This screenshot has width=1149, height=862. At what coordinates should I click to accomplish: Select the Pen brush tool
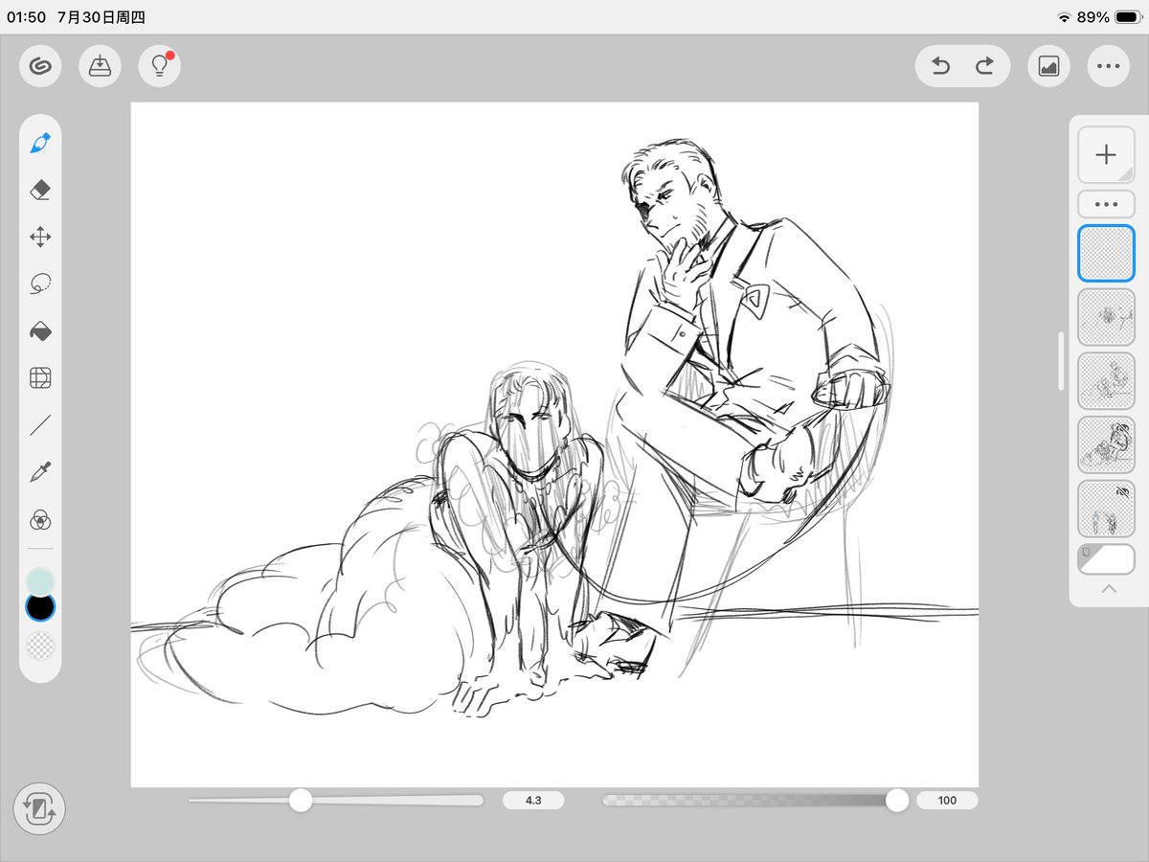tap(40, 143)
